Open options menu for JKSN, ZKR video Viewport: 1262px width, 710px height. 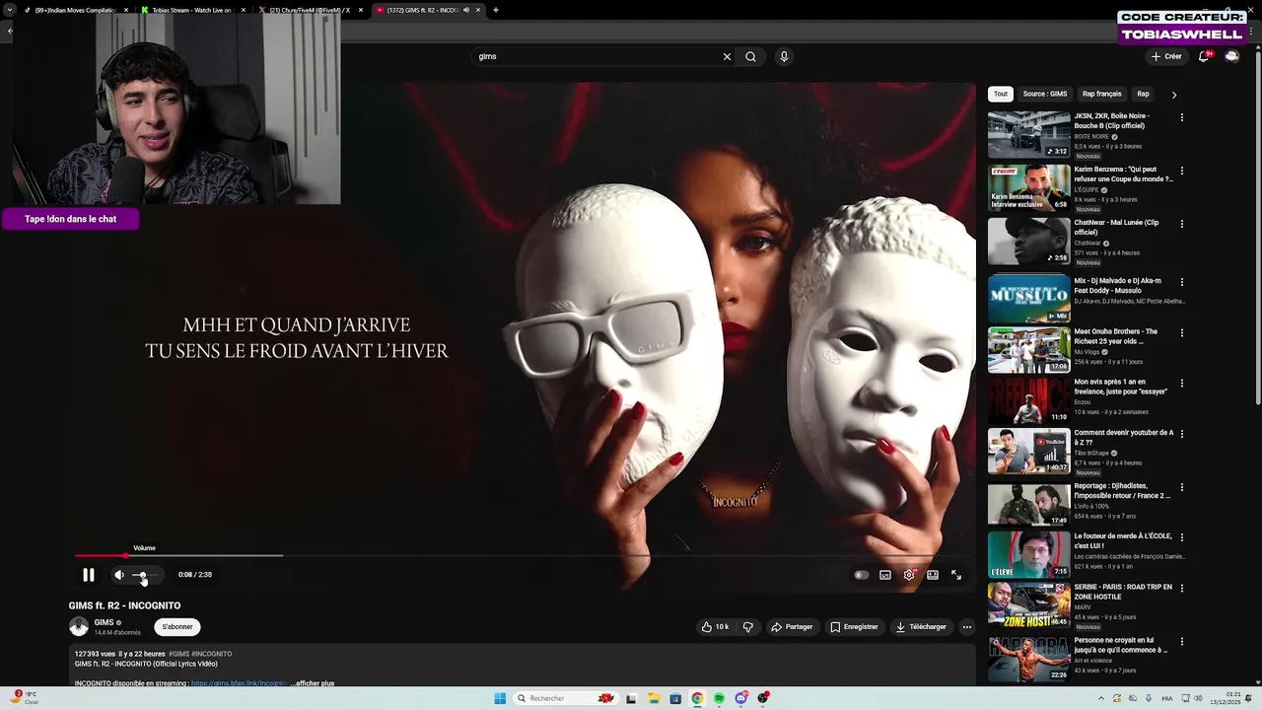pyautogui.click(x=1182, y=117)
